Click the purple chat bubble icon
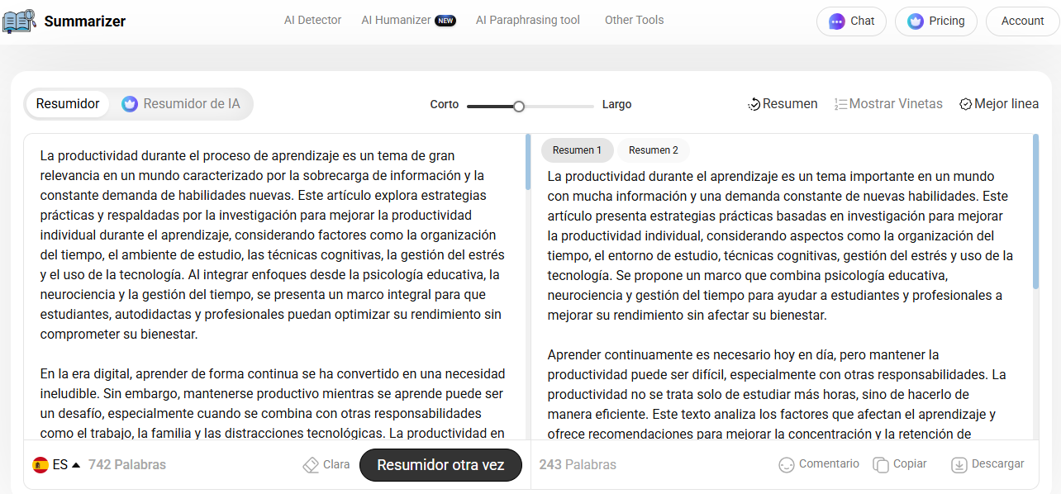 click(837, 21)
